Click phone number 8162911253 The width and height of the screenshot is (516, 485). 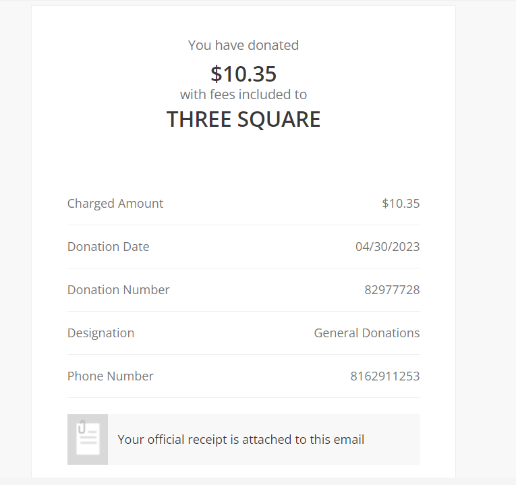[x=385, y=376]
